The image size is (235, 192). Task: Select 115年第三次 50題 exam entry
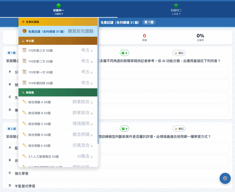58,50
